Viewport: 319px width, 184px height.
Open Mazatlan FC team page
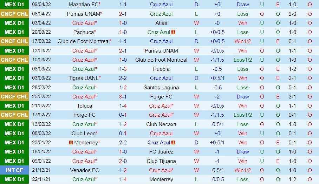83,5
